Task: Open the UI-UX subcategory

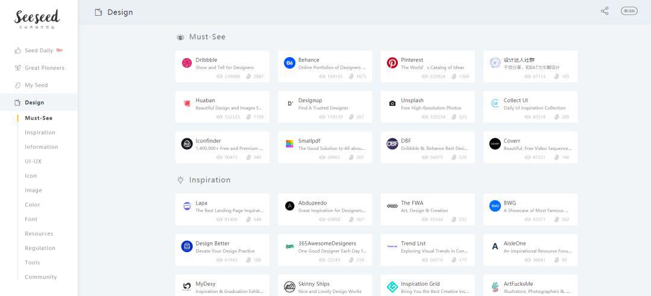Action: pyautogui.click(x=33, y=161)
